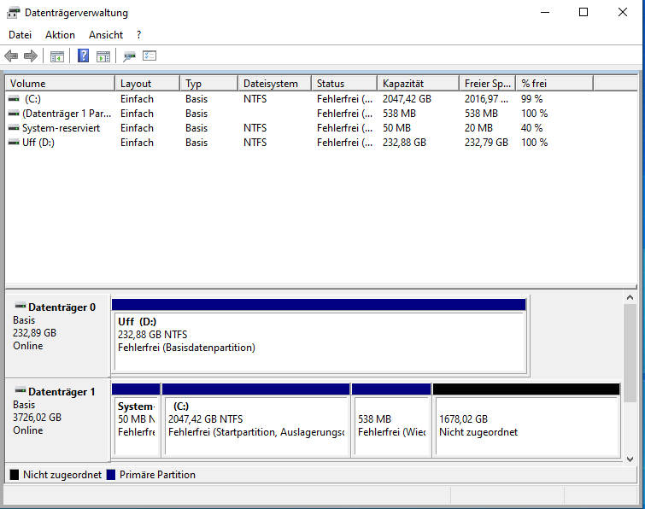Click the 50 MB capacity cell
Viewport: 645px width, 509px height.
pos(396,128)
